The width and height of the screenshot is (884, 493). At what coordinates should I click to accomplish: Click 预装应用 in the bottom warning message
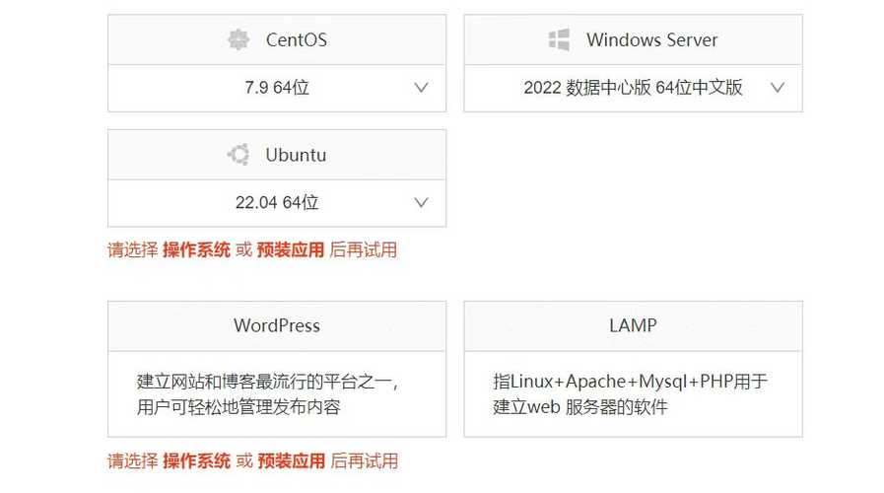point(291,461)
